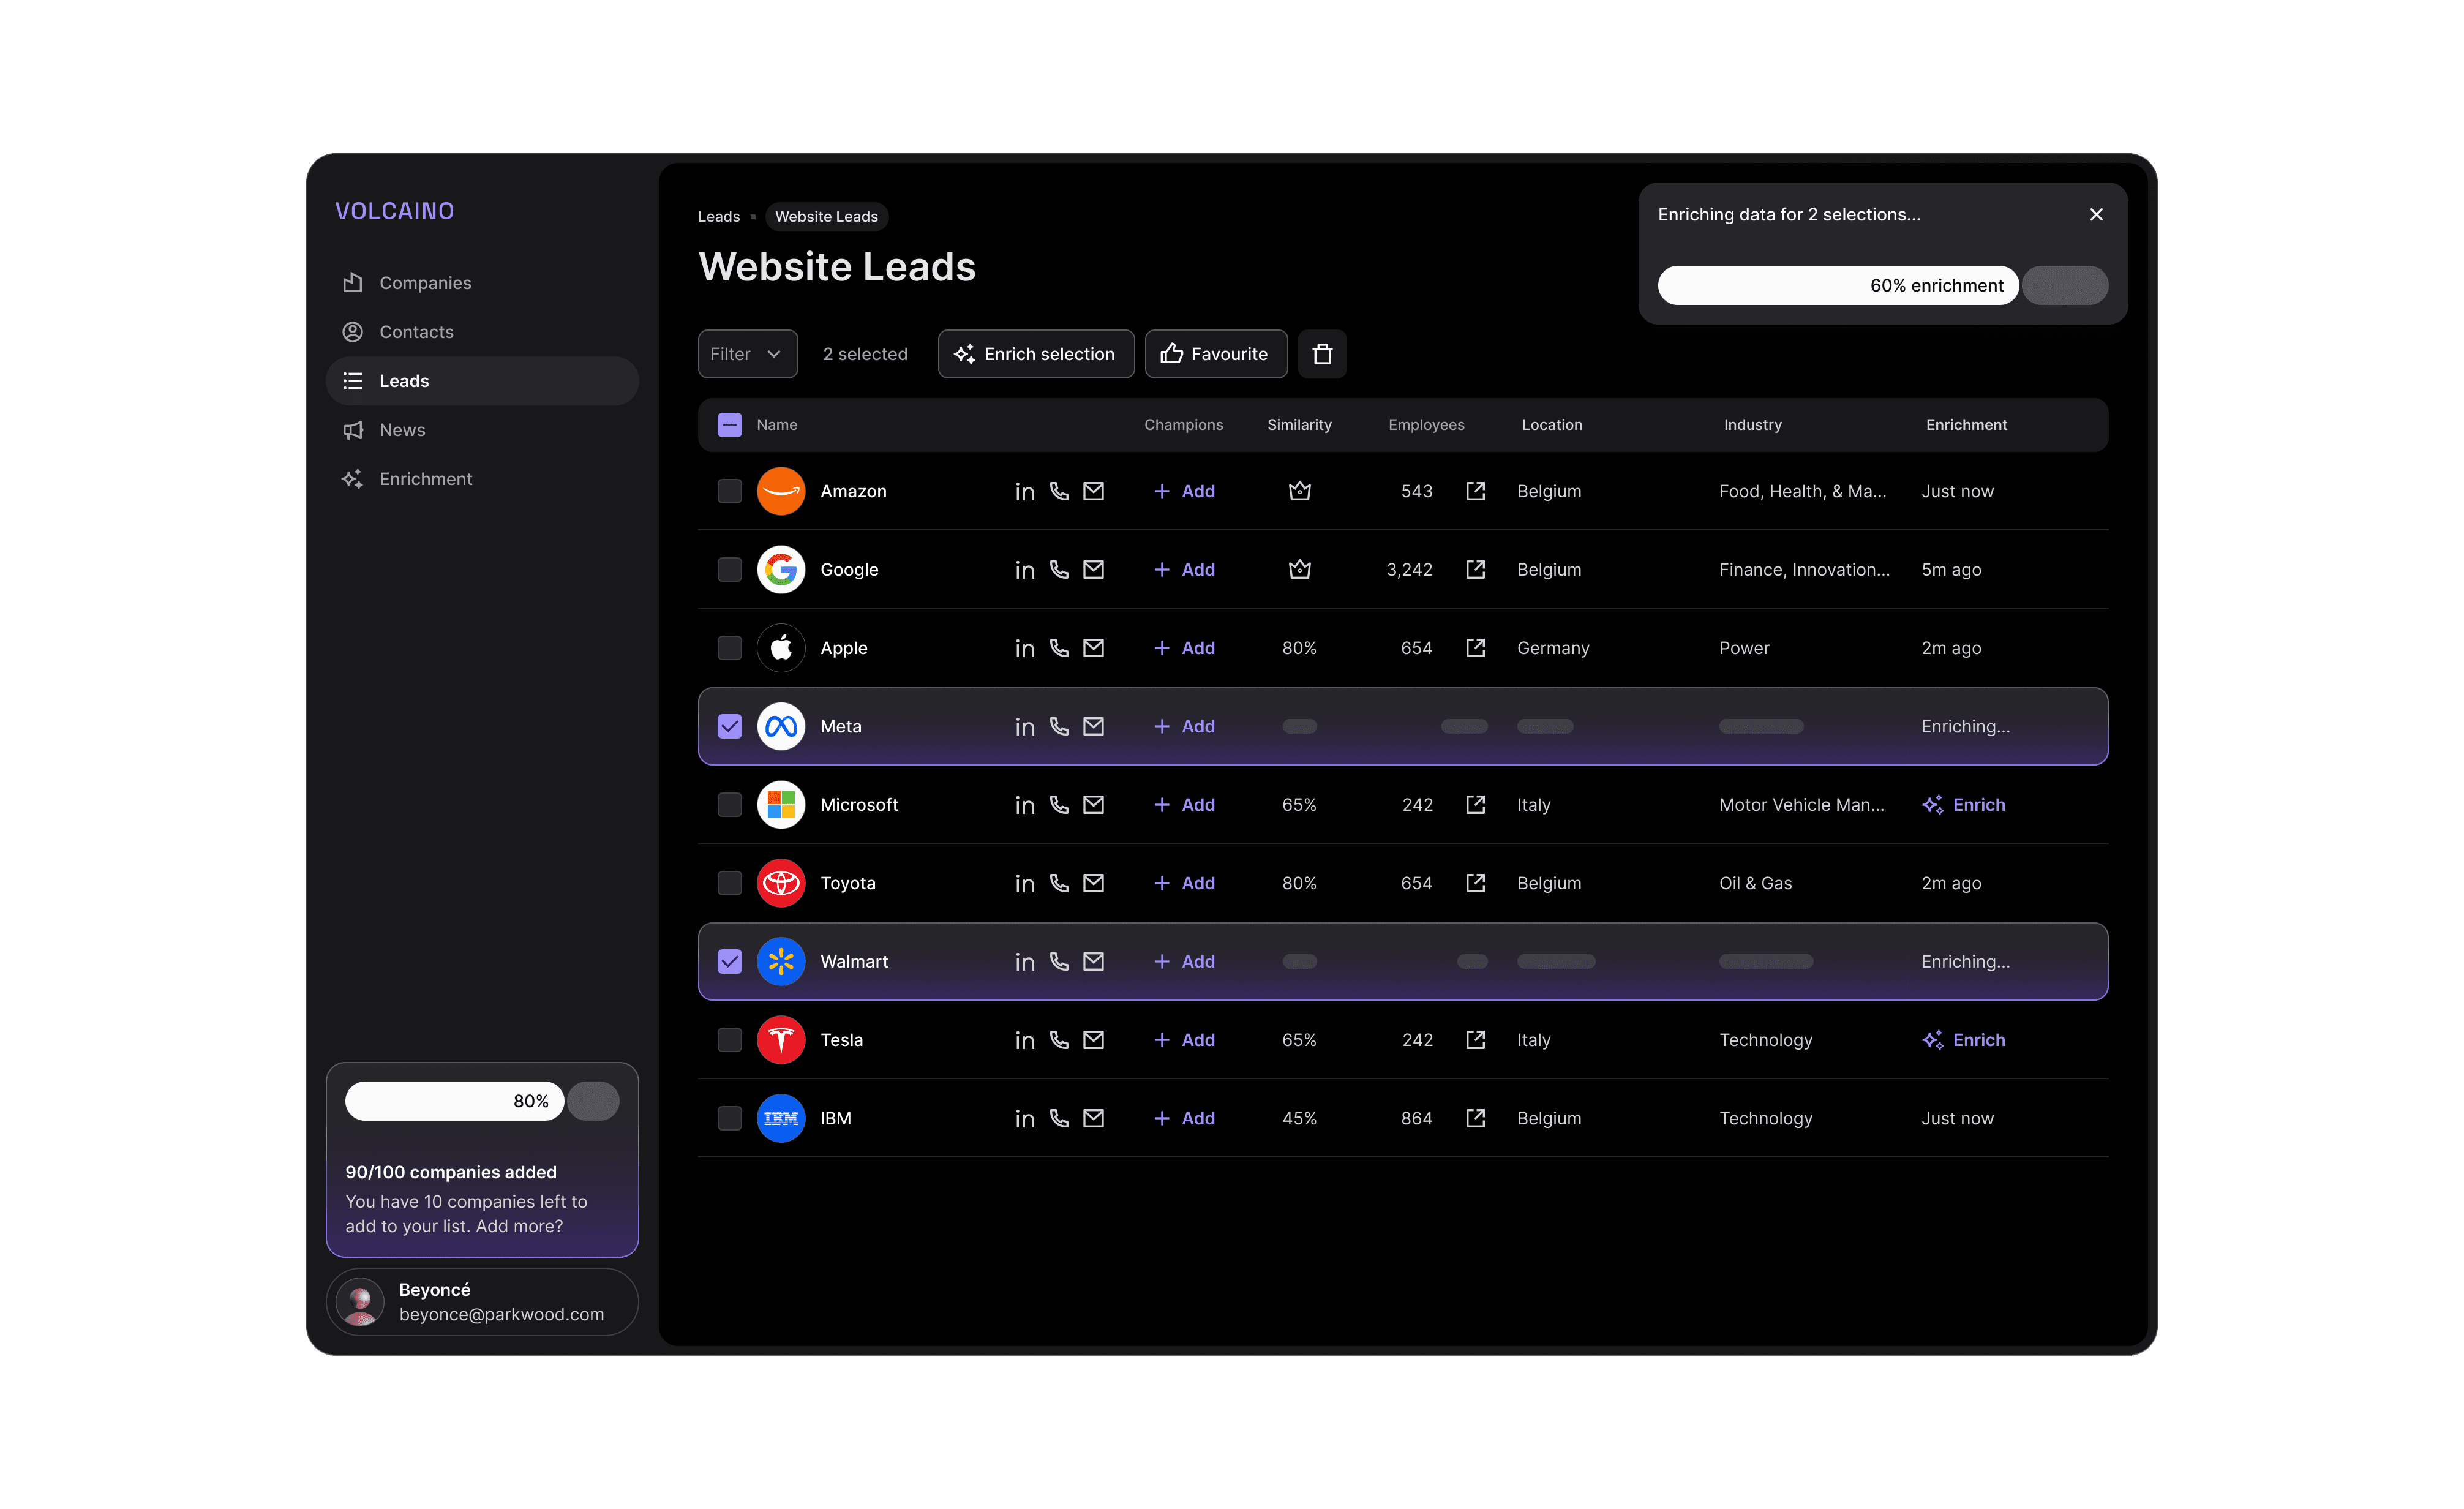
Task: Close the enriching data notification
Action: [2096, 215]
